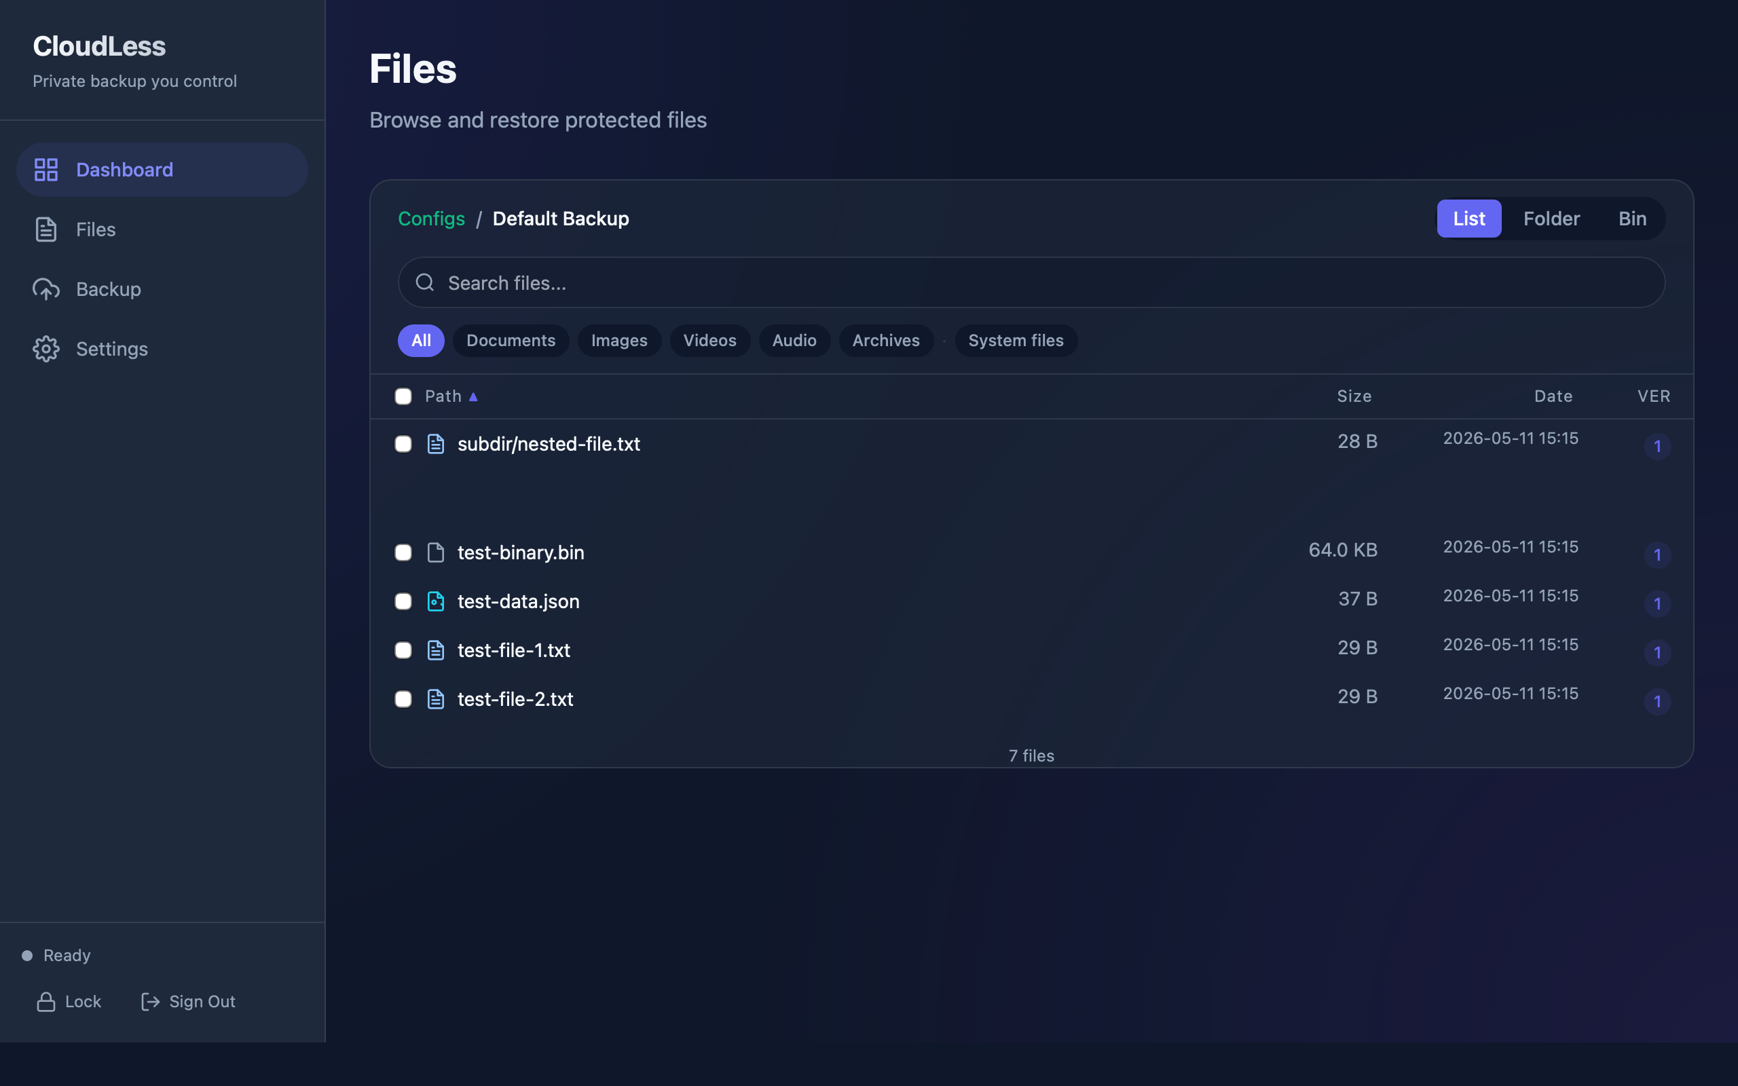Image resolution: width=1738 pixels, height=1086 pixels.
Task: Open the Backup menu item
Action: (x=162, y=288)
